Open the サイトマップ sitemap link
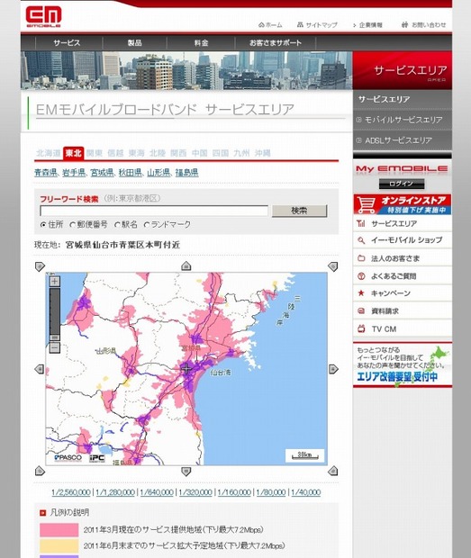 317,25
